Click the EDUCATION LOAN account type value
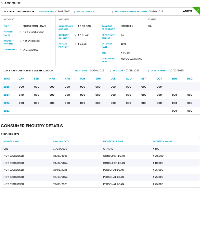Viewport: 208px width, 233px height. 34,26
